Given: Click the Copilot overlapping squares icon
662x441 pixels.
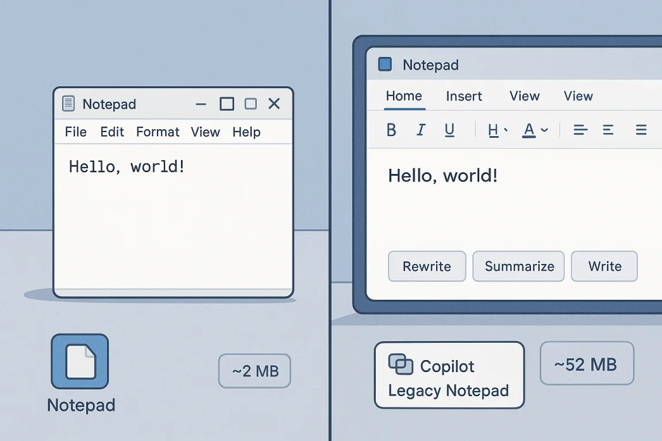Looking at the screenshot, I should coord(400,364).
